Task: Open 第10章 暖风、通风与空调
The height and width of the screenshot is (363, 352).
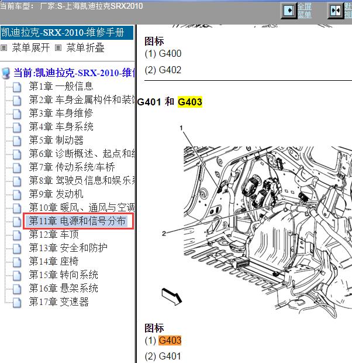Action: click(x=82, y=207)
